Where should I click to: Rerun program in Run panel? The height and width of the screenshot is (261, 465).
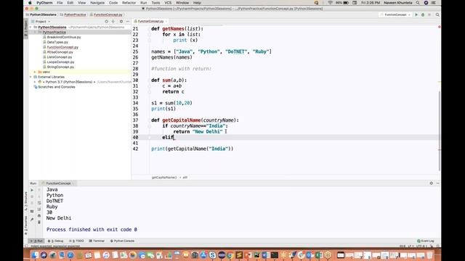(x=32, y=190)
